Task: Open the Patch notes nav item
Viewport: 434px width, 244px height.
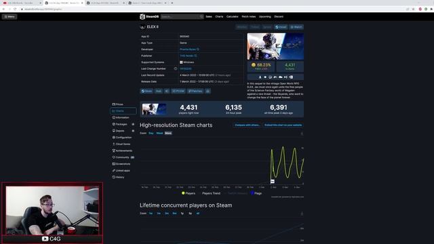Action: tap(249, 16)
